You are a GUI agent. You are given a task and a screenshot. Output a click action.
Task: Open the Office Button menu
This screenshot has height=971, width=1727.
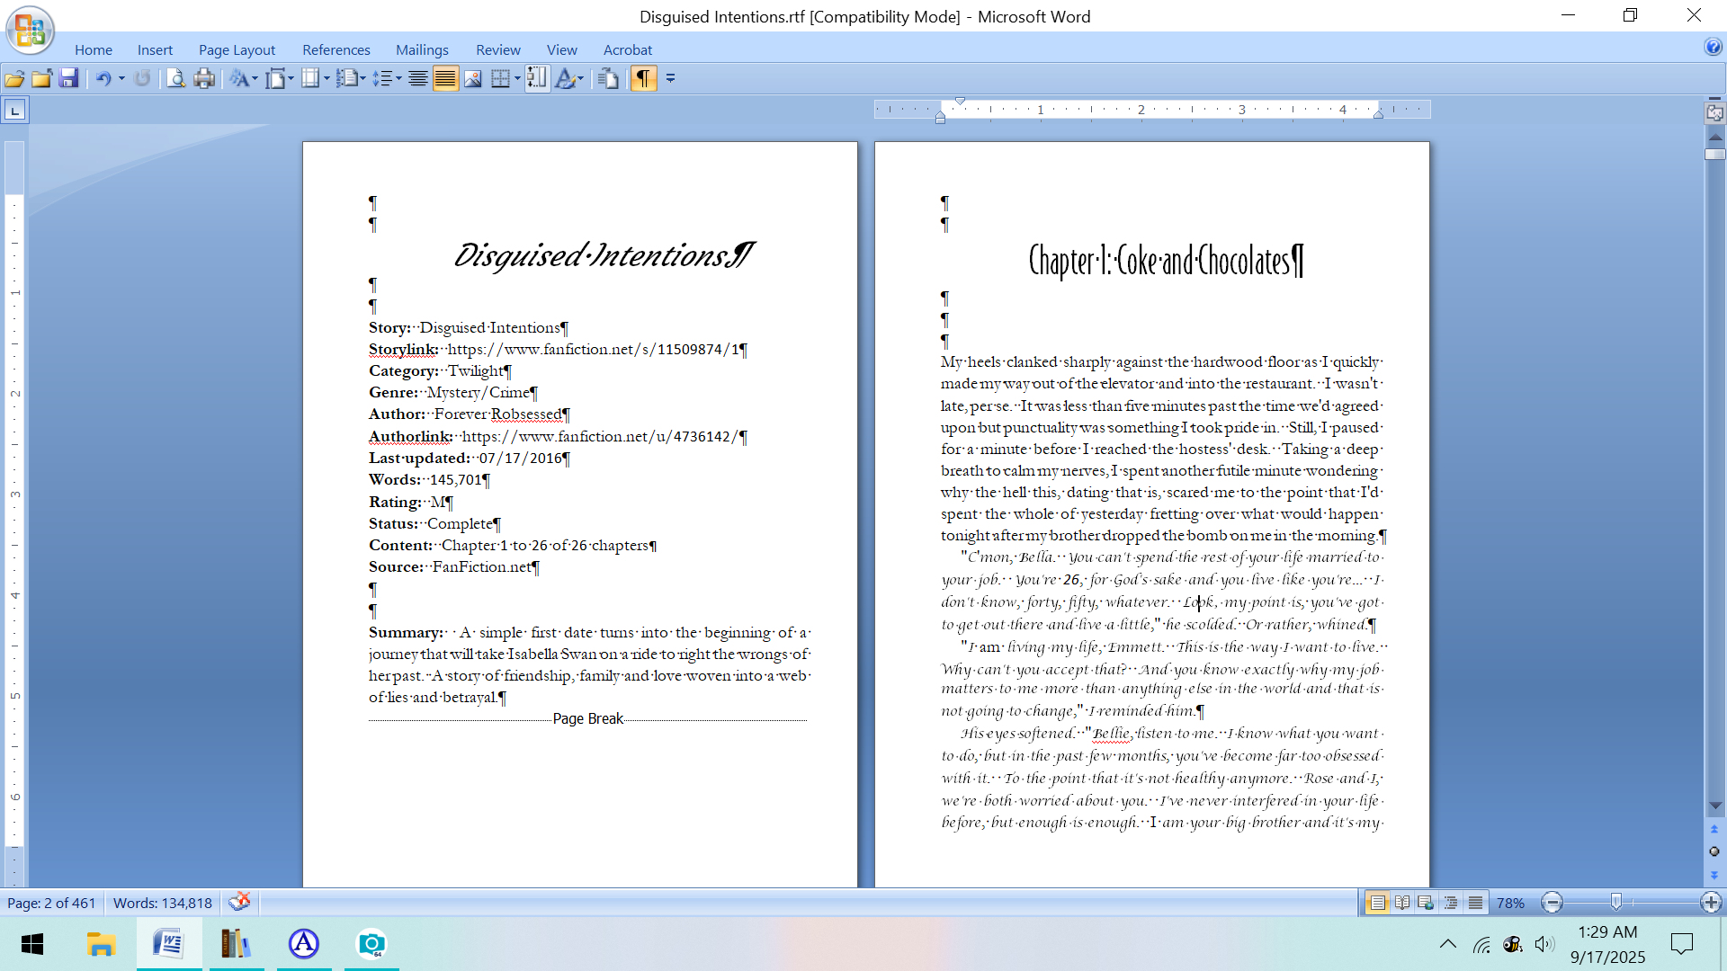coord(30,30)
